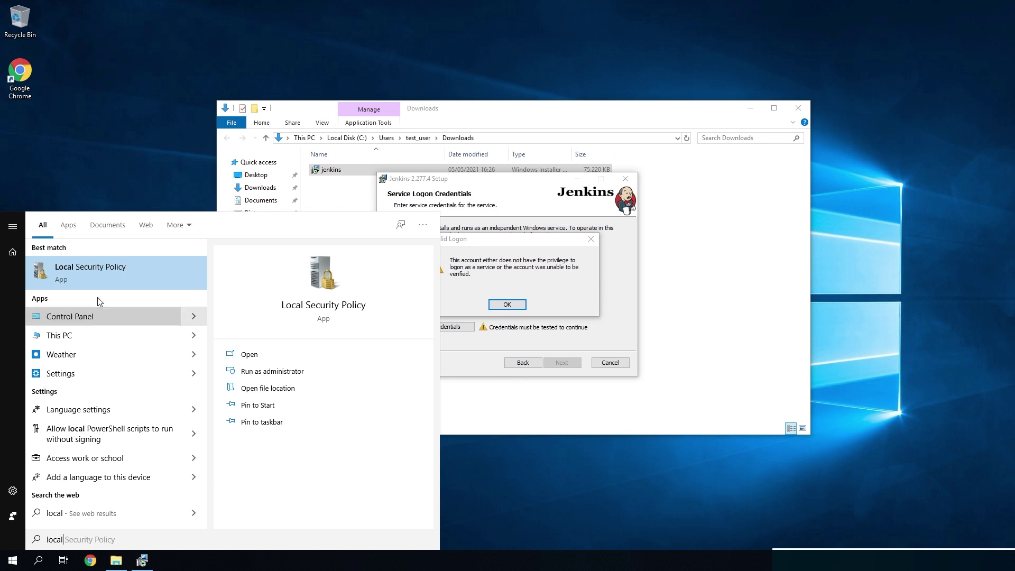Click the three-dot options icon in search
This screenshot has width=1015, height=571.
coord(423,225)
